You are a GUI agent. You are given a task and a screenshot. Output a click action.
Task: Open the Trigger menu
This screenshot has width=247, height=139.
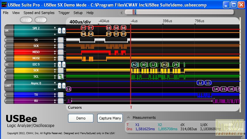coord(64,13)
